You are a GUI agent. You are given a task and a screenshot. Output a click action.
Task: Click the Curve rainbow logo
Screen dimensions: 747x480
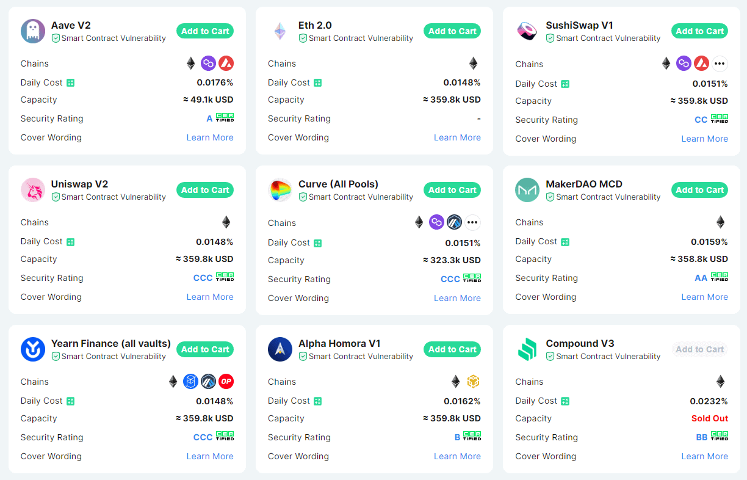[280, 190]
